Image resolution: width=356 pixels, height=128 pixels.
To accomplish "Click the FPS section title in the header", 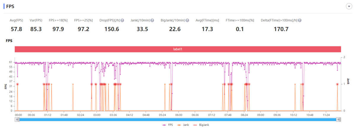I will click(10, 6).
